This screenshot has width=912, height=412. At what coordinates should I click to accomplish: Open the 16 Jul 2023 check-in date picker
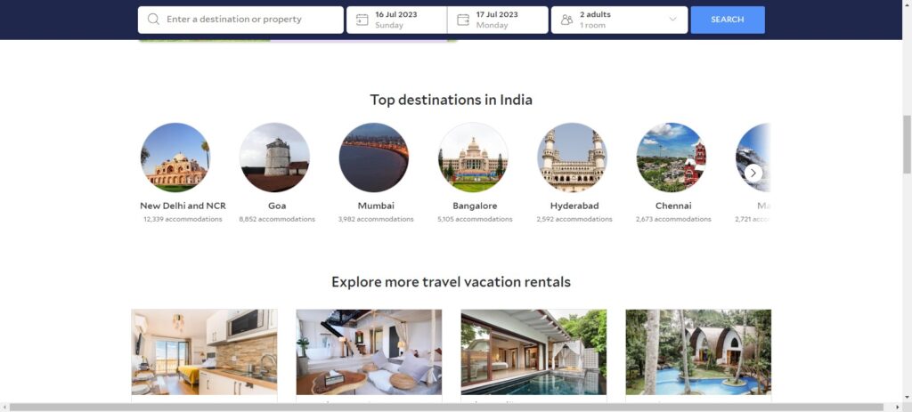396,20
